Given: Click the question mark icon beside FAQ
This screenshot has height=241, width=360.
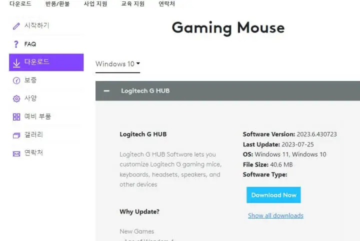Looking at the screenshot, I should coord(16,44).
